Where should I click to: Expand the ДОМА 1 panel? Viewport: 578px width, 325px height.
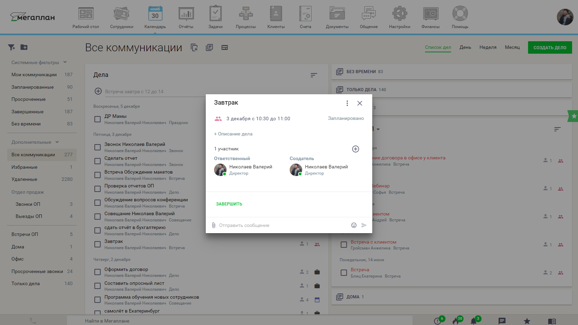point(452,297)
